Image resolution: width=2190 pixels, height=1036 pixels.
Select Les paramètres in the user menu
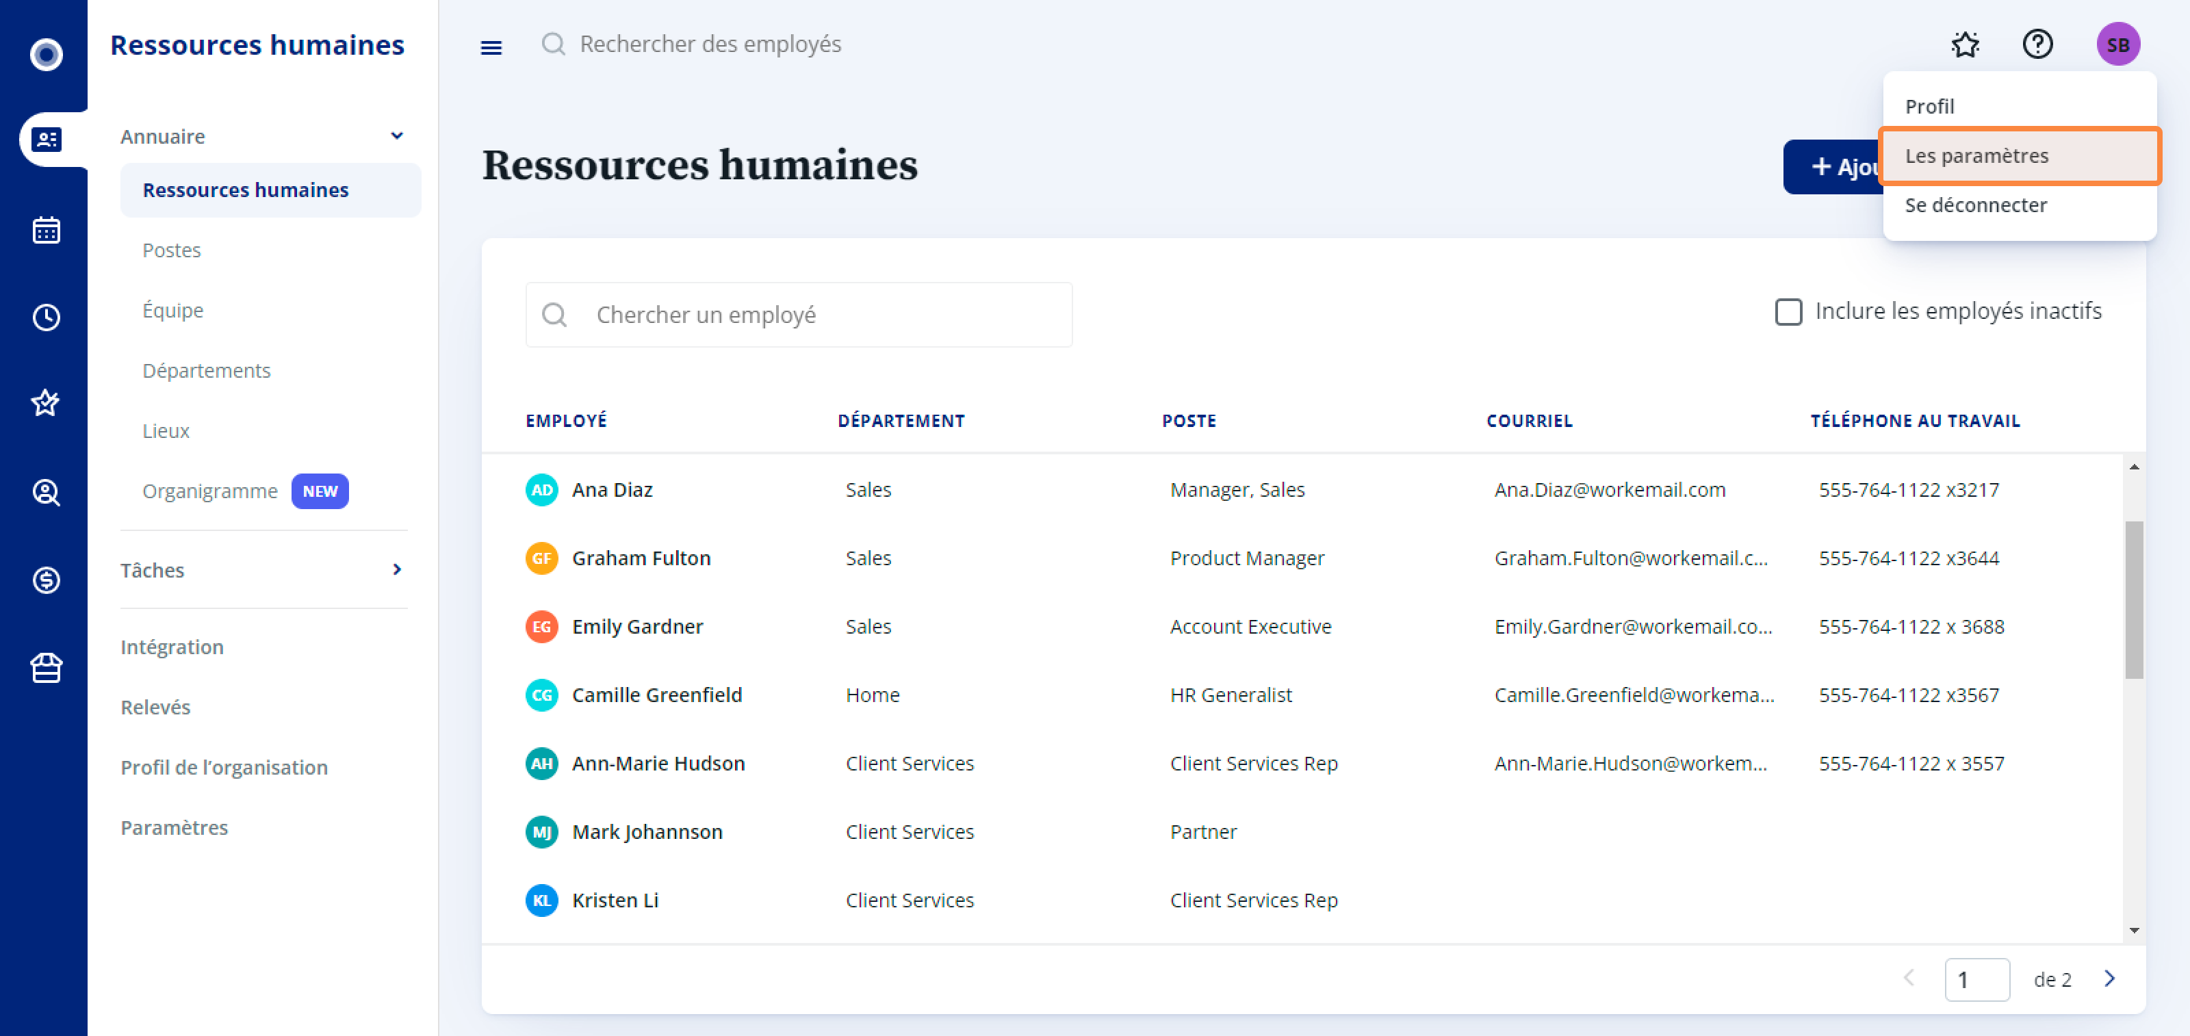pyautogui.click(x=2019, y=155)
